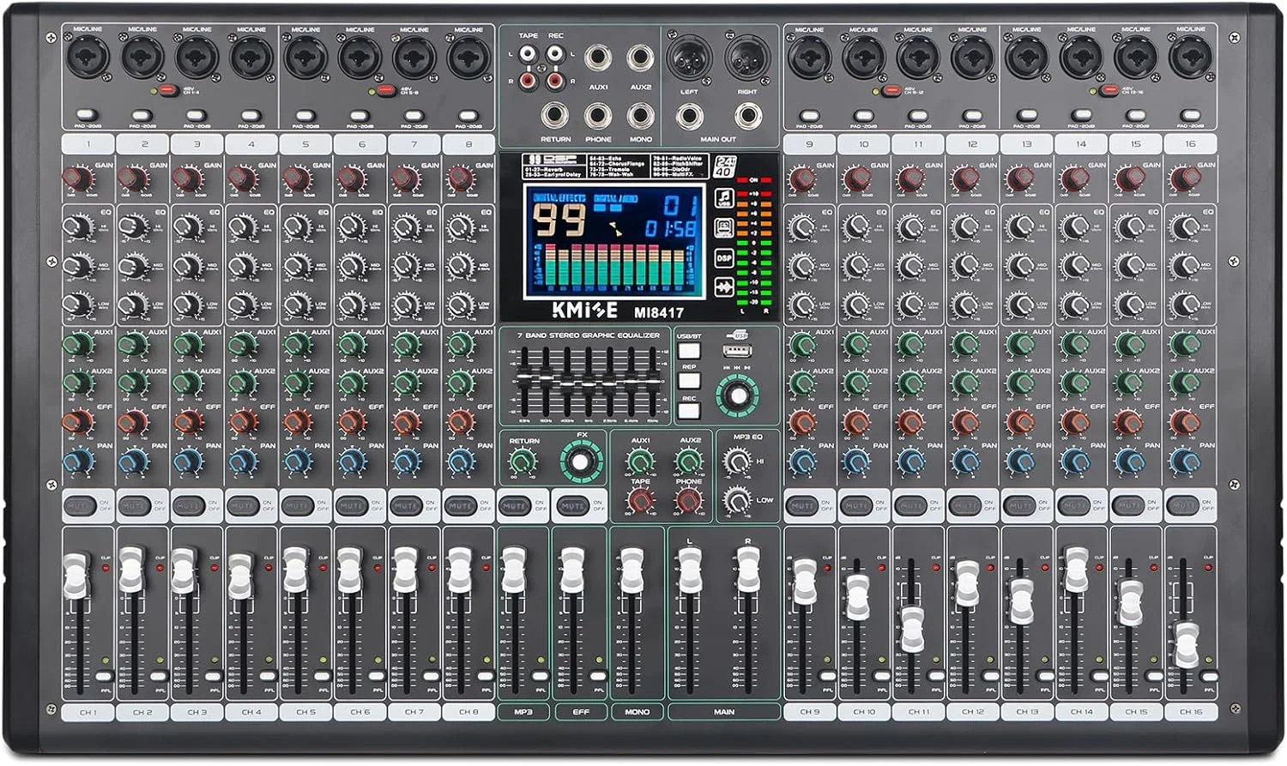
Task: Mute channel 1 with its MUTE button
Action: click(x=79, y=506)
